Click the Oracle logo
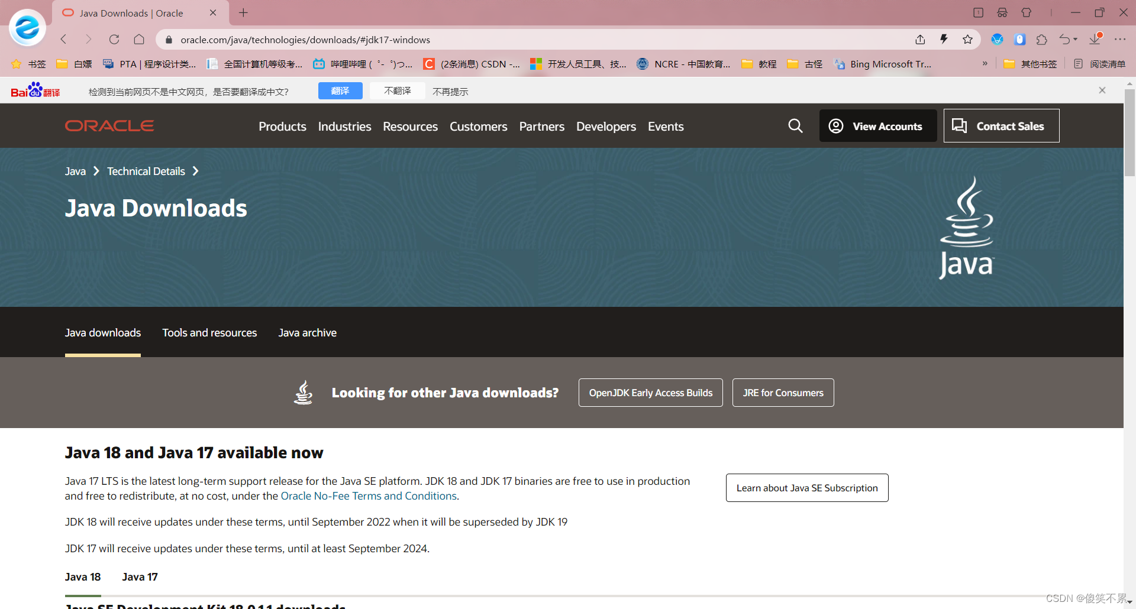This screenshot has width=1136, height=609. tap(109, 126)
